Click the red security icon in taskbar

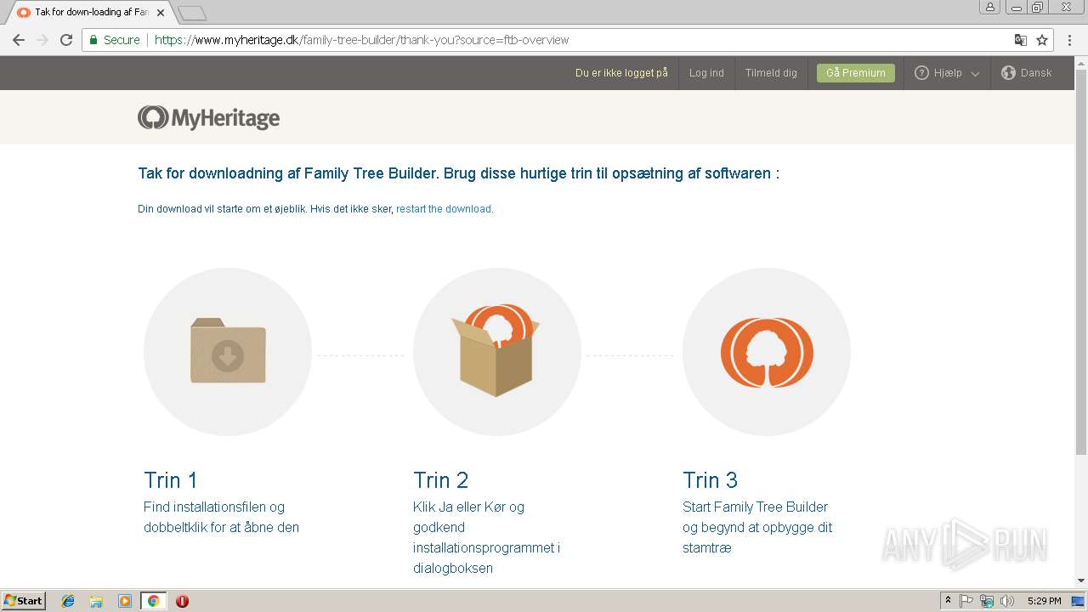tap(182, 601)
